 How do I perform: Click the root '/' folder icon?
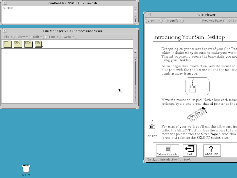[x=7, y=44]
